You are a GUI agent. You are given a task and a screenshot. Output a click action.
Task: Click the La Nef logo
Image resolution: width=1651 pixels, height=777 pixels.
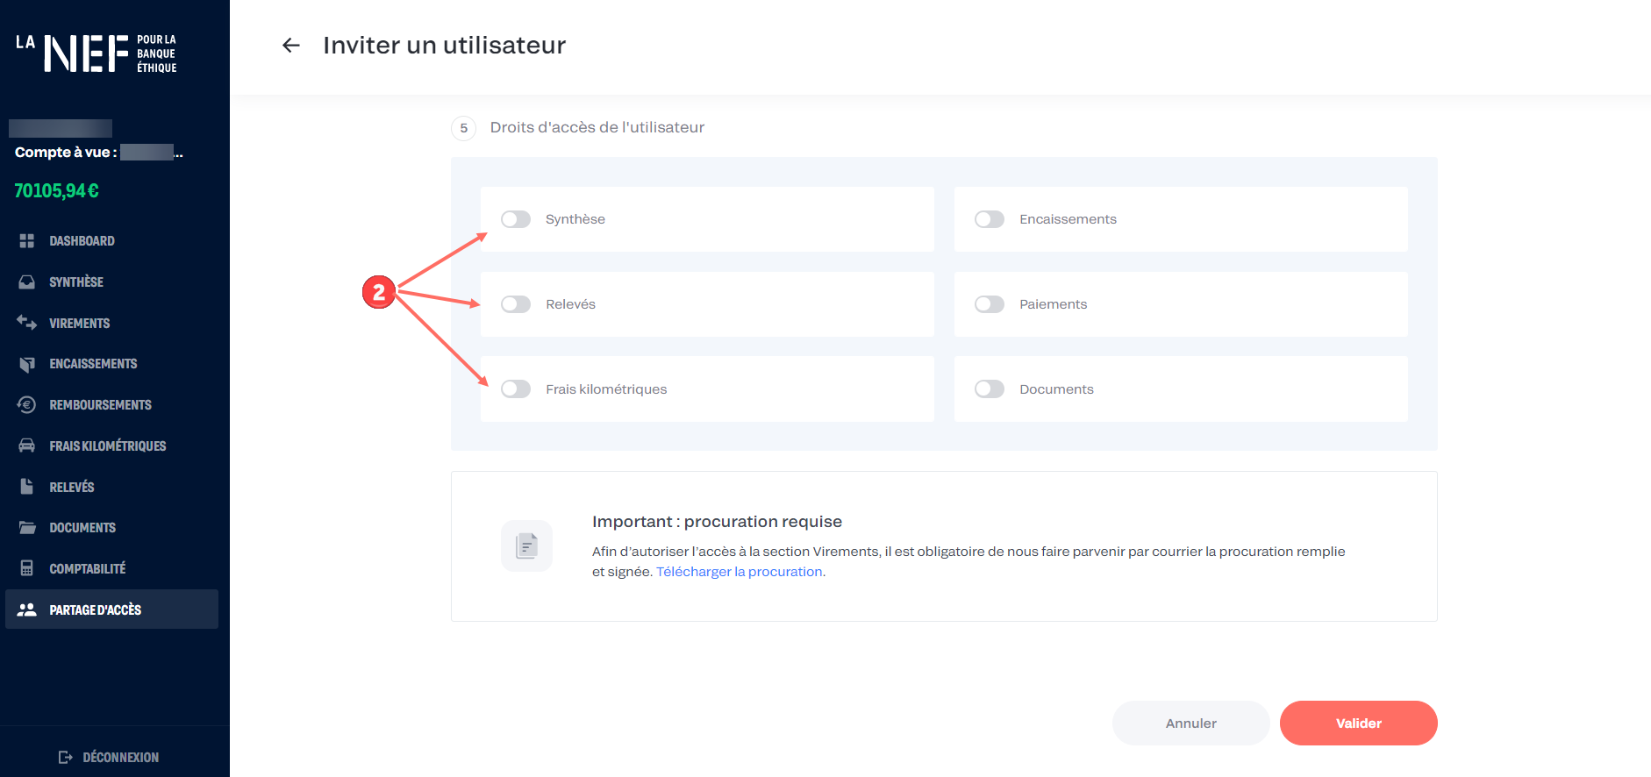[x=96, y=53]
